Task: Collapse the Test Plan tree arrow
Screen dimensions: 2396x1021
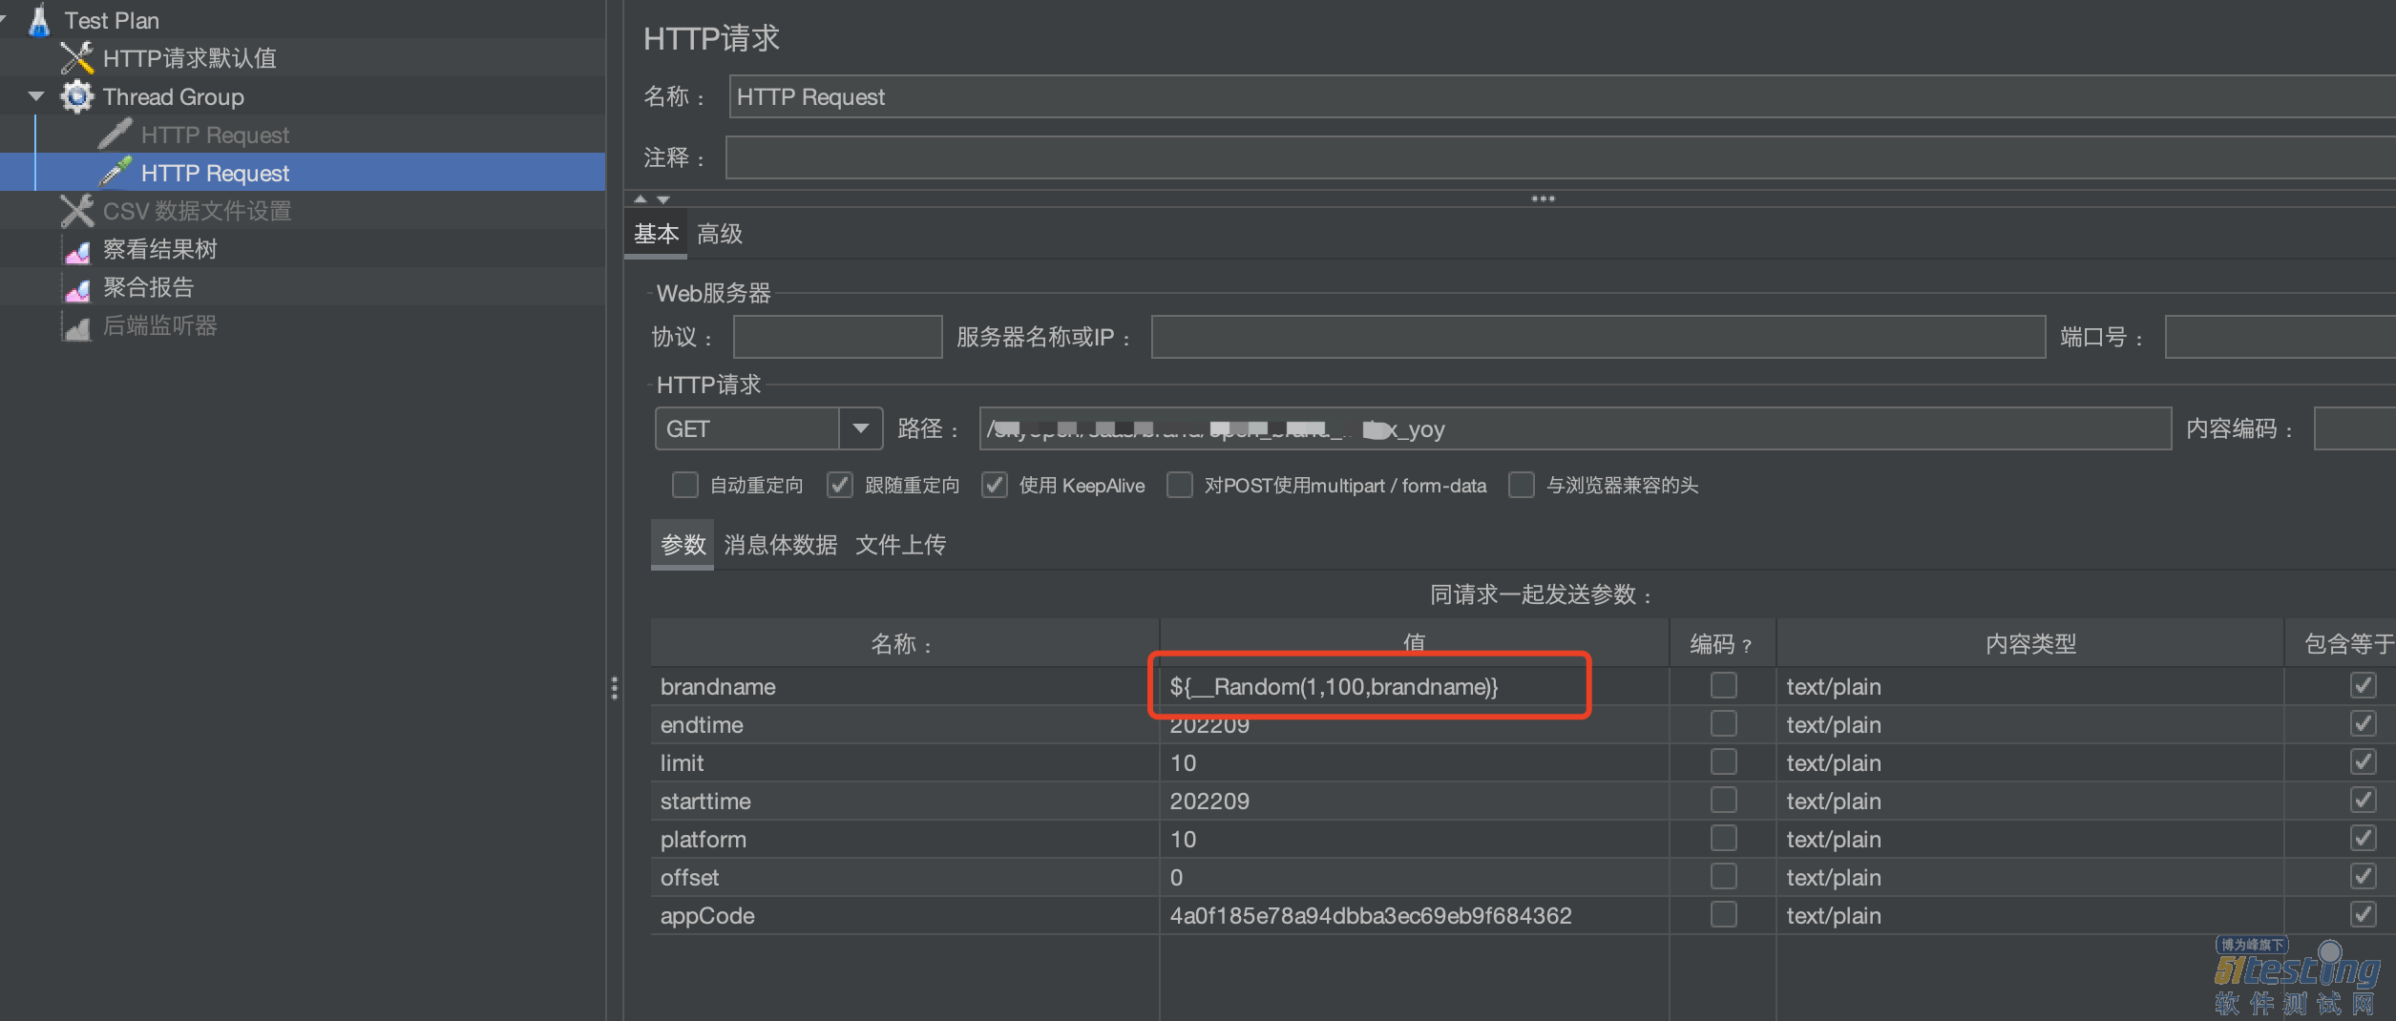Action: (3, 19)
